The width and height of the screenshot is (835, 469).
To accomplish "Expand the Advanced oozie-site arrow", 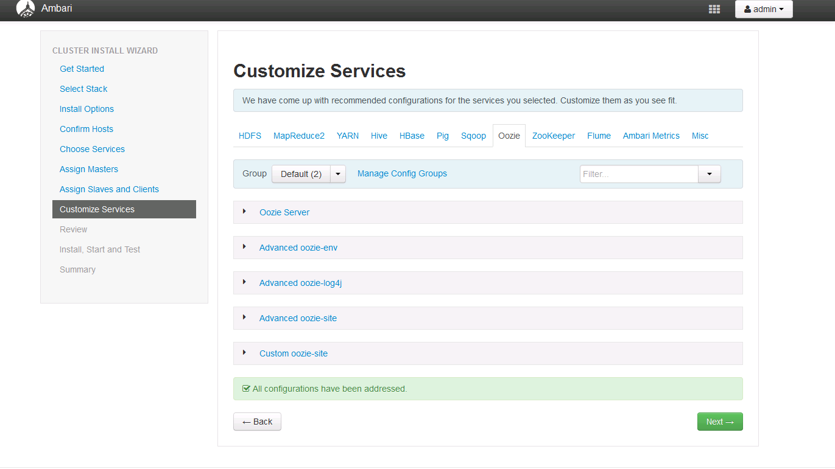I will [x=244, y=318].
